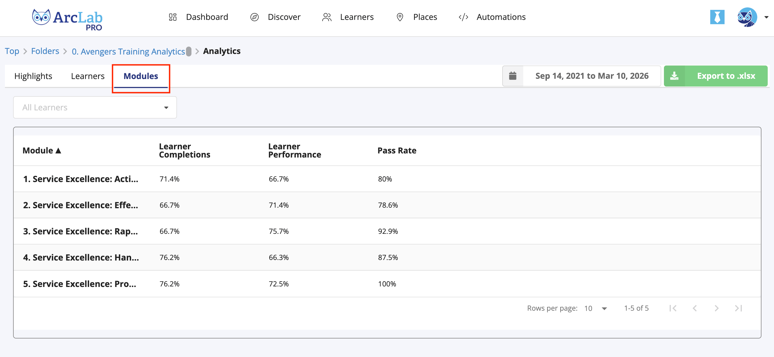Click the blue tie icon in header

(x=717, y=17)
